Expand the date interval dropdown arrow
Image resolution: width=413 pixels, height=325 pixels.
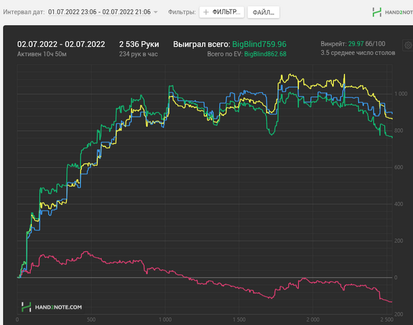[x=156, y=12]
